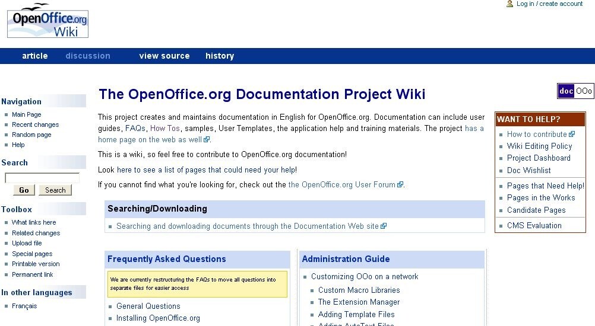Open Custom Macro Libraries link
595x326 pixels.
click(359, 290)
